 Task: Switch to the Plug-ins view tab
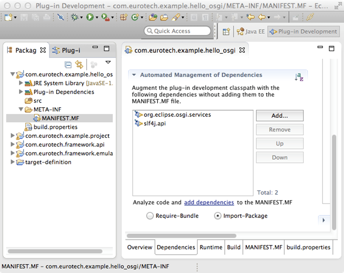pos(66,50)
